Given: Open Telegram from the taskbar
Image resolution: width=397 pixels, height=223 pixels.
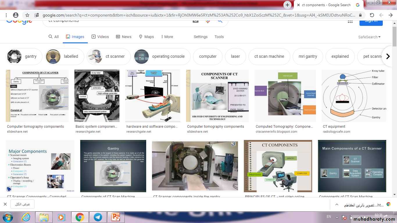Looking at the screenshot, I should point(98,217).
